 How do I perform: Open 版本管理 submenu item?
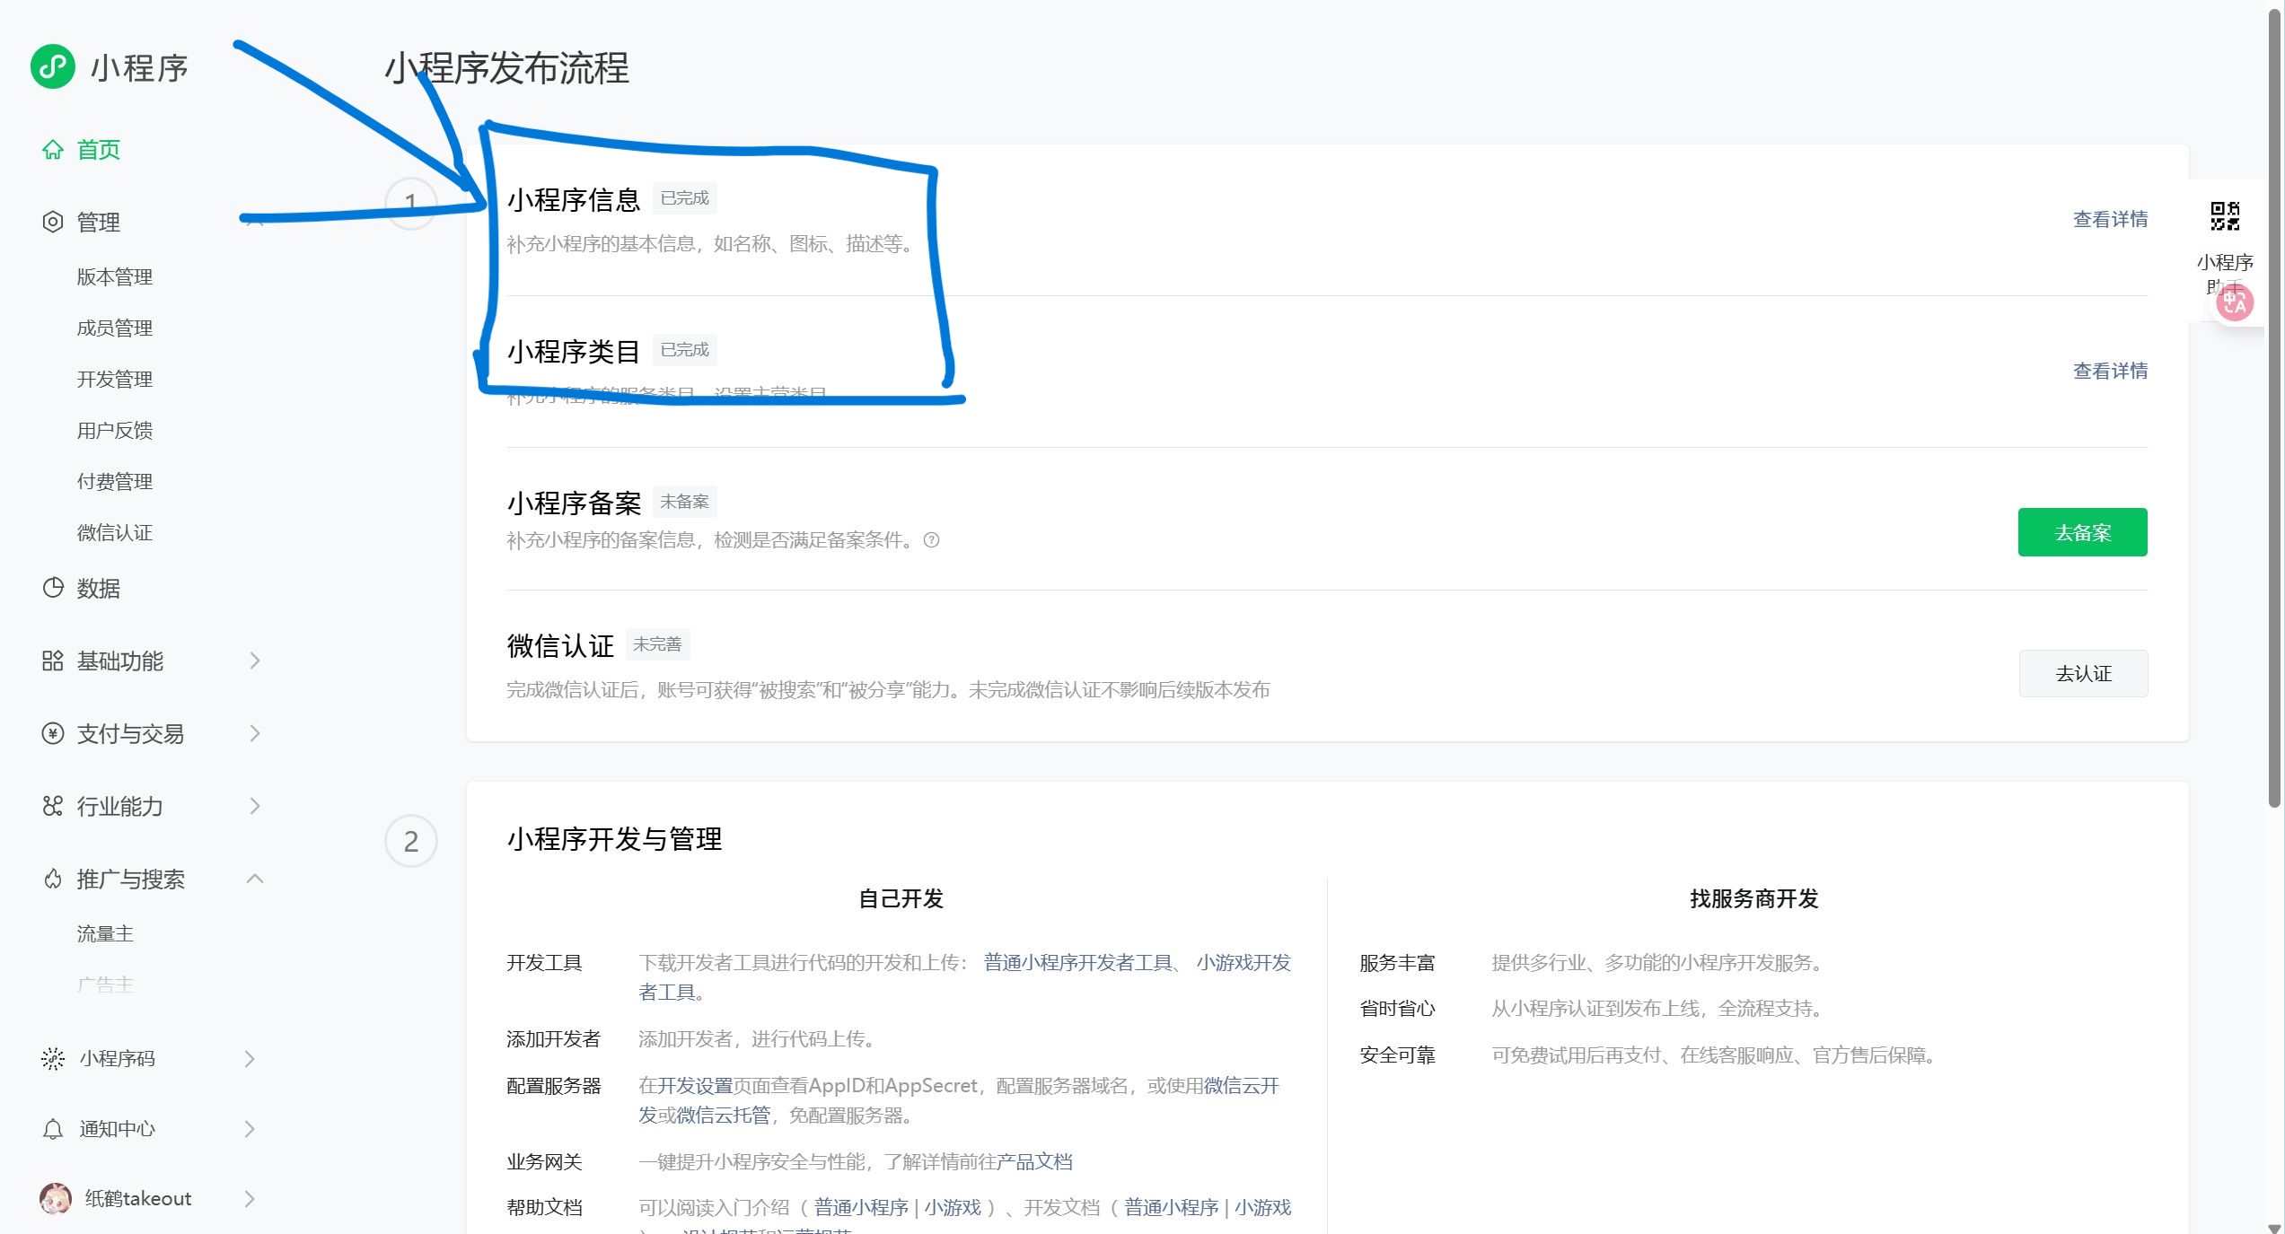pyautogui.click(x=115, y=277)
